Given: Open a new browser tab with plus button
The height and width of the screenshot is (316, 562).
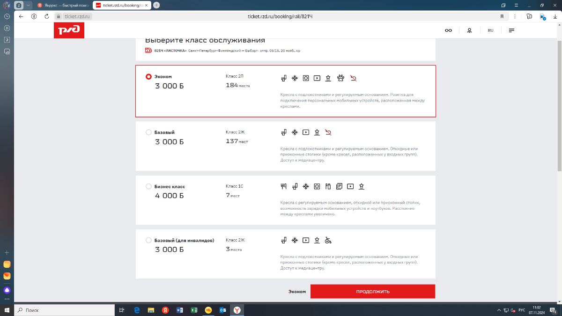Looking at the screenshot, I should click(x=156, y=5).
